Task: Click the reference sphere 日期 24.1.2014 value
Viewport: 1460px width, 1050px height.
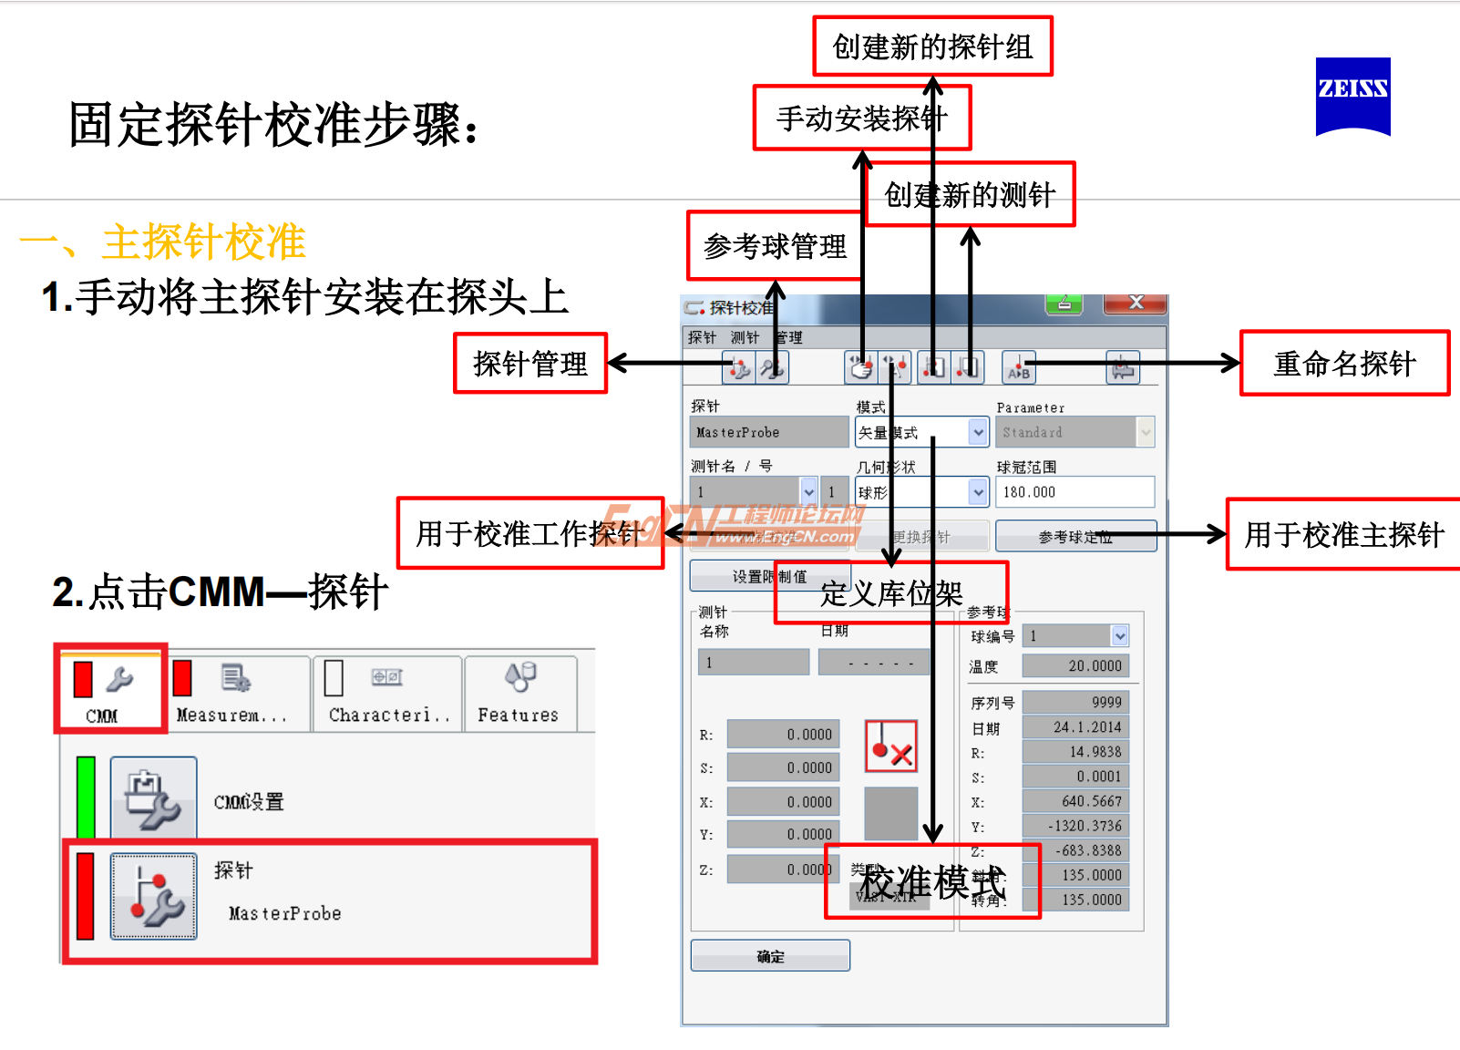Action: [1075, 726]
